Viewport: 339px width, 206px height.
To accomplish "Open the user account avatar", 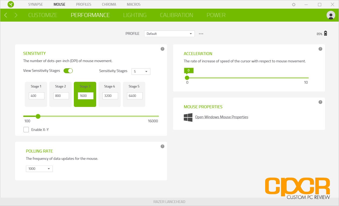I will coord(331,15).
